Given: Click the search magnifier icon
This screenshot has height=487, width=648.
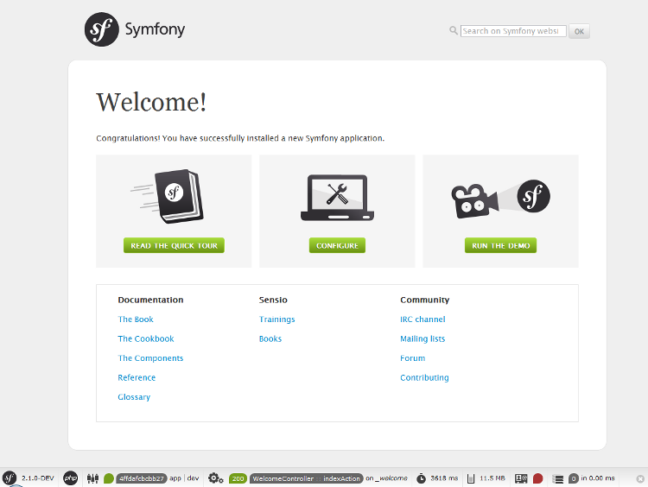Looking at the screenshot, I should pos(454,30).
